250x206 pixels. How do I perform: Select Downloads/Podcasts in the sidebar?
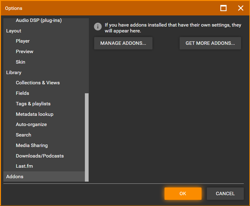click(40, 156)
